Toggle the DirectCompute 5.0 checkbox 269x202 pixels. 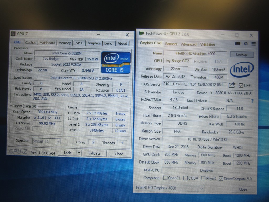click(x=221, y=179)
